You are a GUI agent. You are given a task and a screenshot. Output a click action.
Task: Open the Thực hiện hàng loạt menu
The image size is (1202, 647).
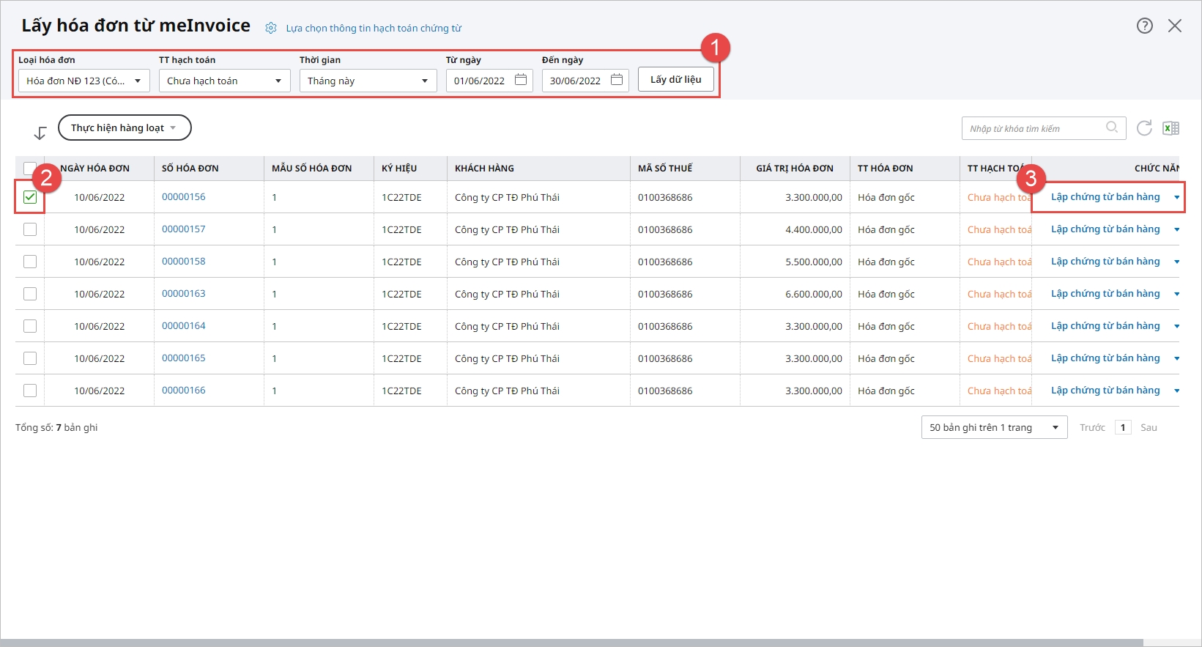point(124,127)
